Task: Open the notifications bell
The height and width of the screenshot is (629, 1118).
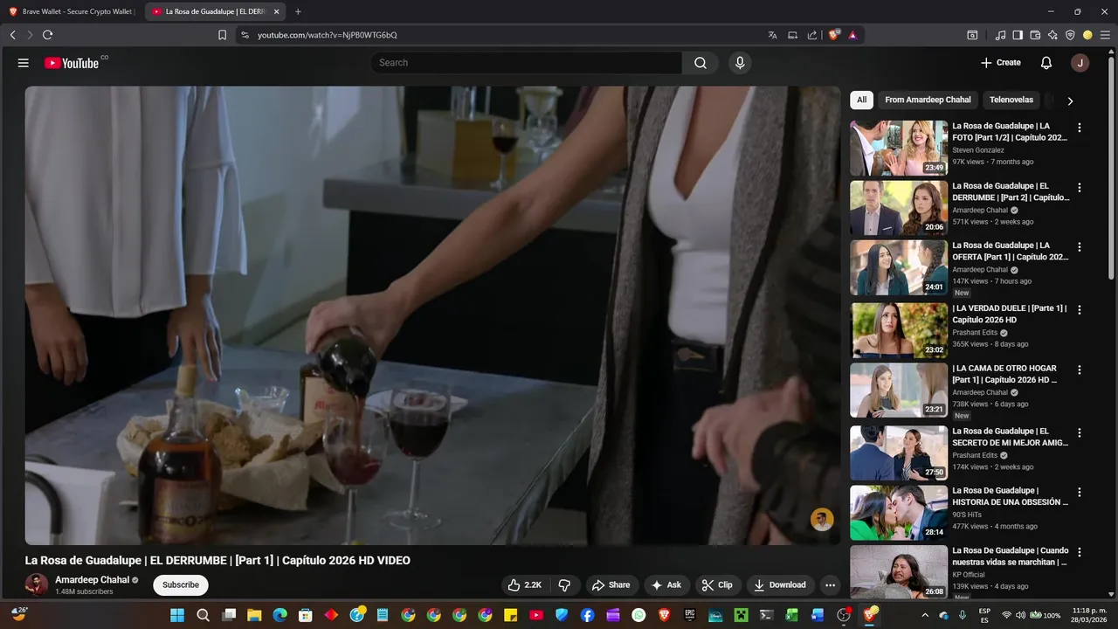Action: coord(1046,63)
